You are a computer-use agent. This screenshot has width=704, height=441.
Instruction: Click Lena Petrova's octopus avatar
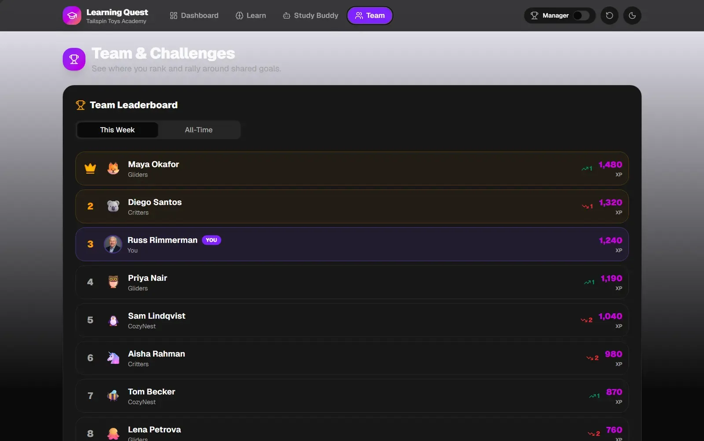pyautogui.click(x=113, y=434)
